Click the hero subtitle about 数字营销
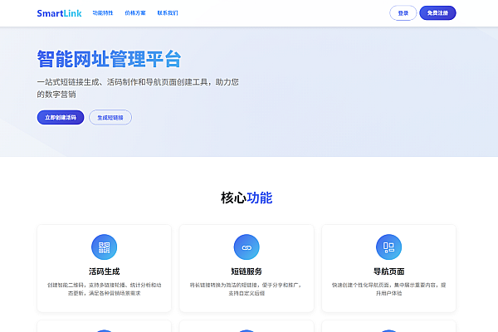This screenshot has height=332, width=498. click(138, 88)
